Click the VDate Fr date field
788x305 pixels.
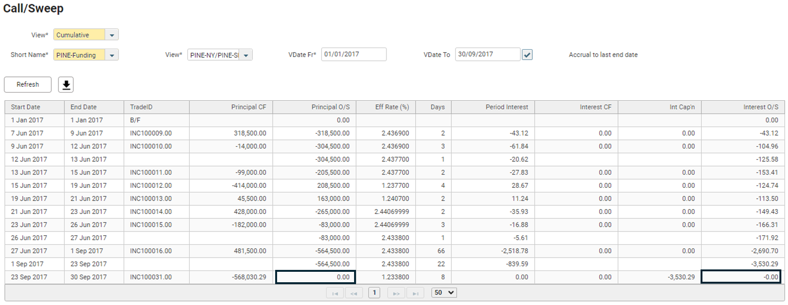pos(354,55)
